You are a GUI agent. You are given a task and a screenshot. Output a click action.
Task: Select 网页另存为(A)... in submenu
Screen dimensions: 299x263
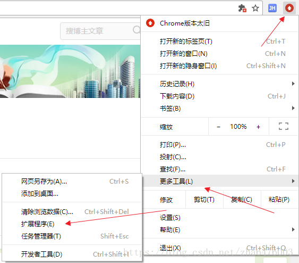[72, 182]
